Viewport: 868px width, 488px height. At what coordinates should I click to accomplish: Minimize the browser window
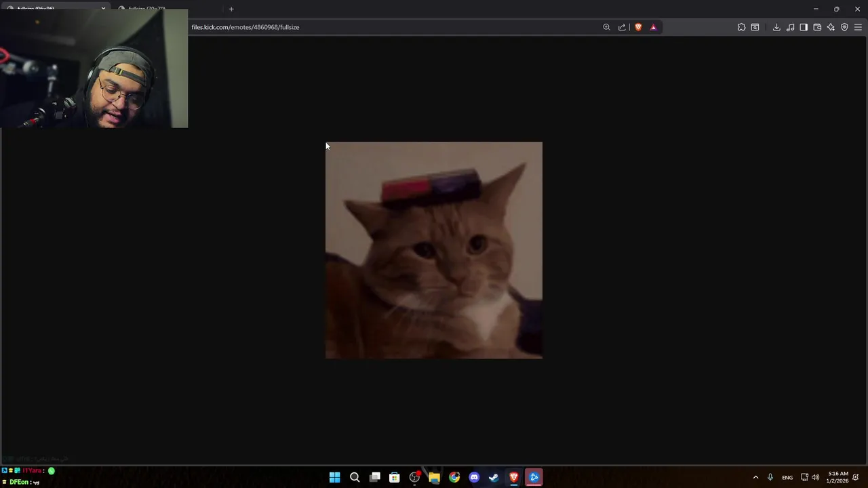816,9
